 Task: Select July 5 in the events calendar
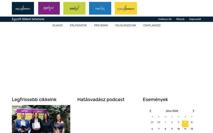[x=192, y=122]
